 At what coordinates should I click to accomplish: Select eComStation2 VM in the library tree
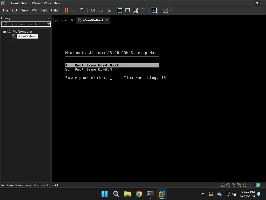coord(27,36)
